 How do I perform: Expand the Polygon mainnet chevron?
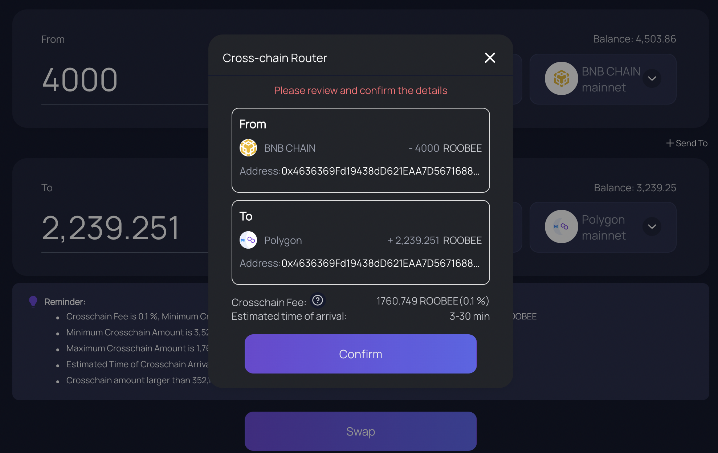[652, 227]
